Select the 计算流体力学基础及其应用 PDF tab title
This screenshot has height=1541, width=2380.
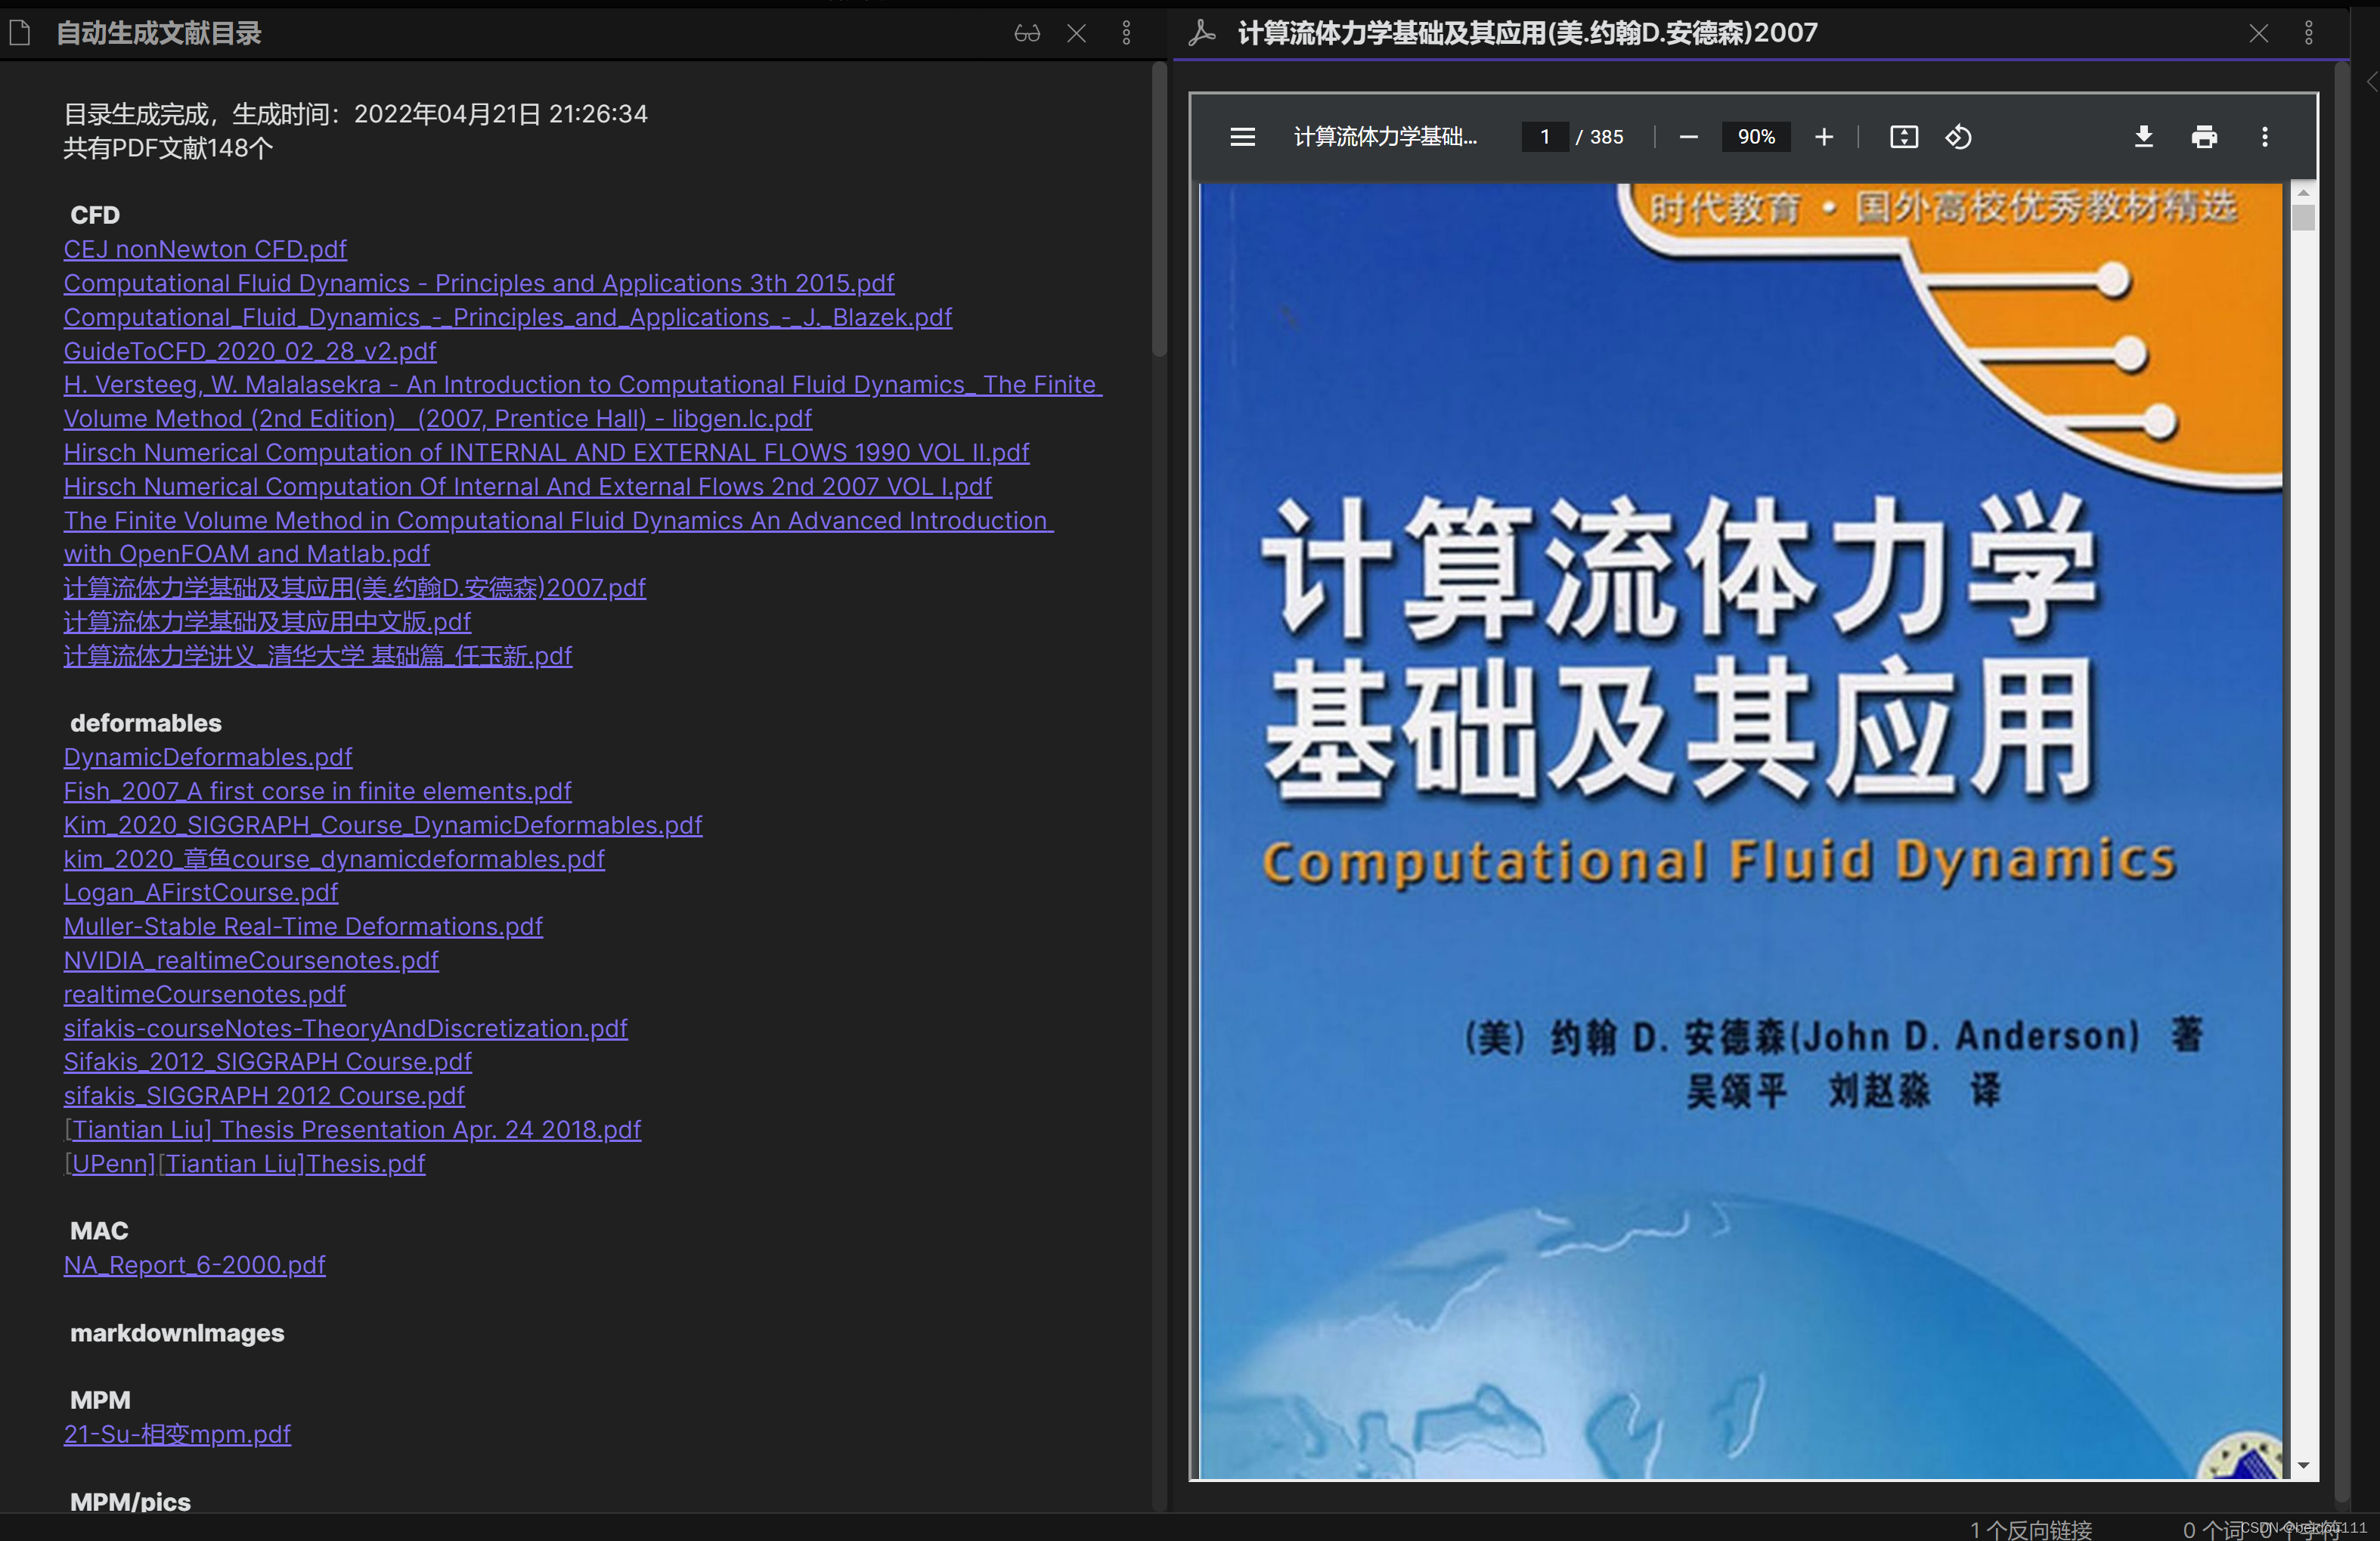tap(1527, 34)
